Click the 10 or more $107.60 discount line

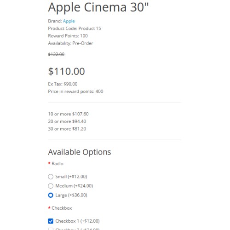pyautogui.click(x=68, y=114)
